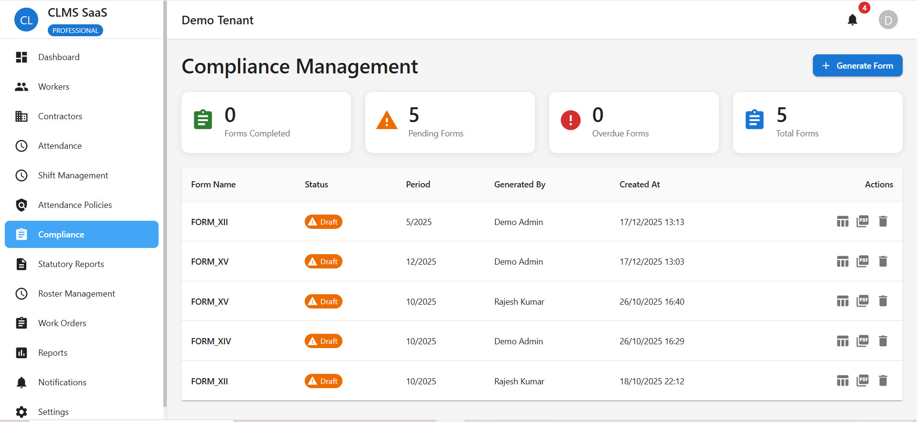This screenshot has height=422, width=917.
Task: Export FORM_XV 10/2025 as PDF
Action: tap(863, 301)
